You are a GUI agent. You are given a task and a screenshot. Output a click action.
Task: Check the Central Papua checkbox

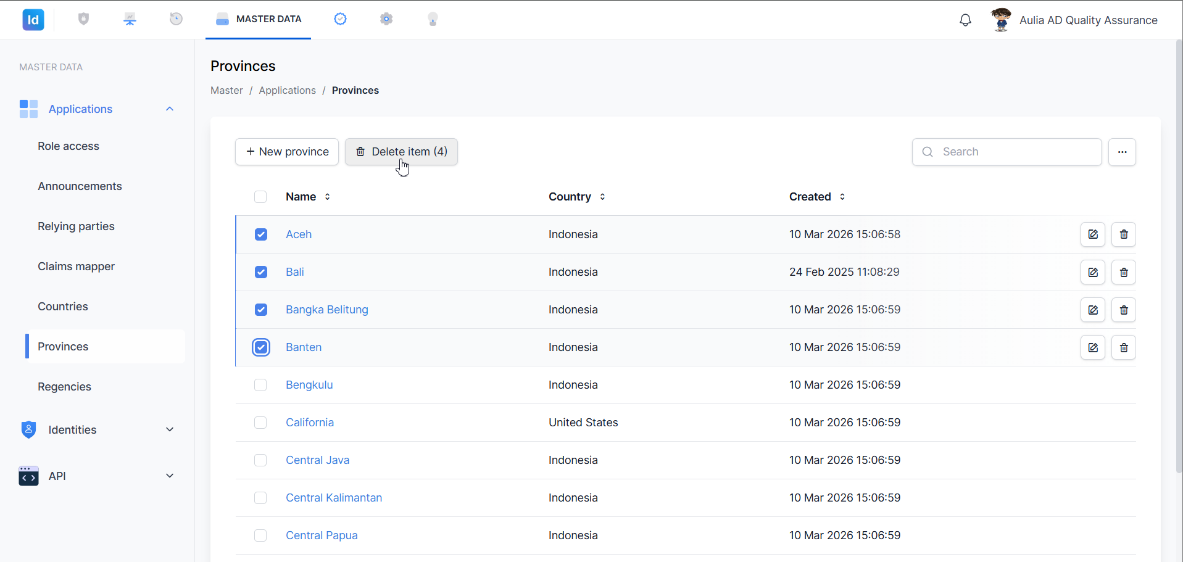point(260,535)
